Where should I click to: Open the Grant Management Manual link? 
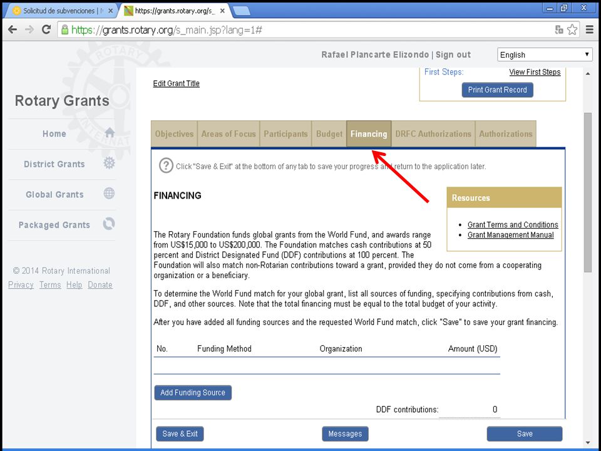click(511, 235)
